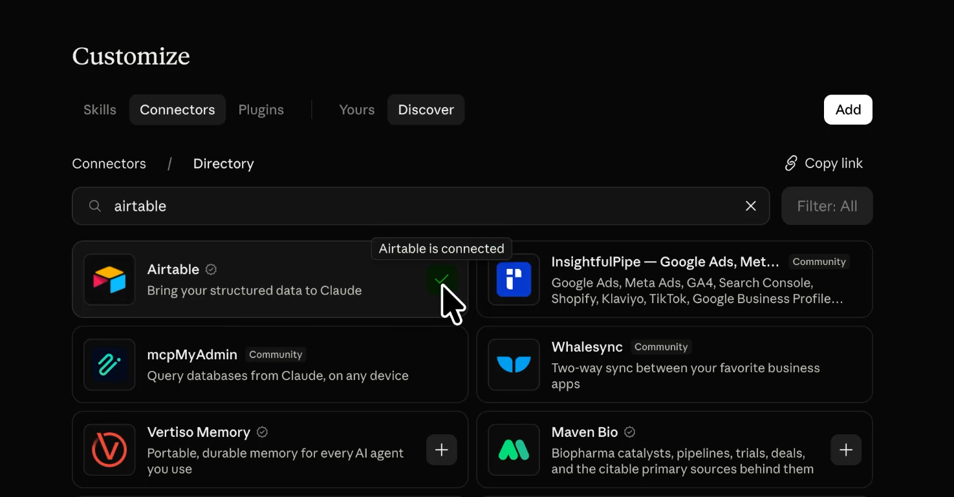Click "Bring your structured data to Claude"

(255, 290)
